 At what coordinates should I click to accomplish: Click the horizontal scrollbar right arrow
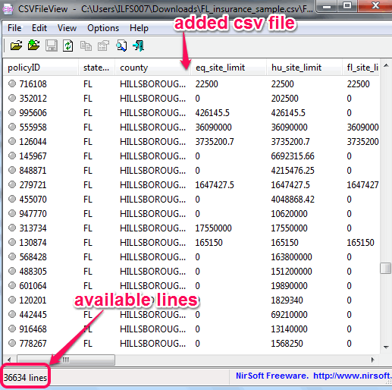coord(373,360)
